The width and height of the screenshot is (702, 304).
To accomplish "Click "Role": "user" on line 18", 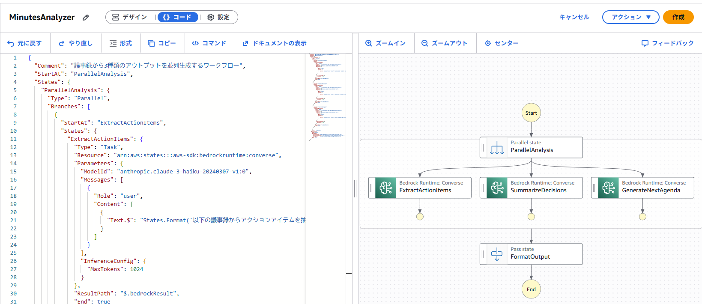I will [x=117, y=196].
